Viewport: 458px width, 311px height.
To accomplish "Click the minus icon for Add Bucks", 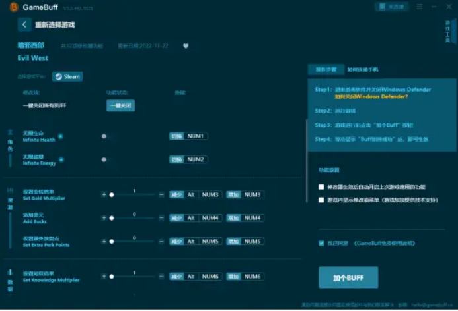I will (x=161, y=218).
